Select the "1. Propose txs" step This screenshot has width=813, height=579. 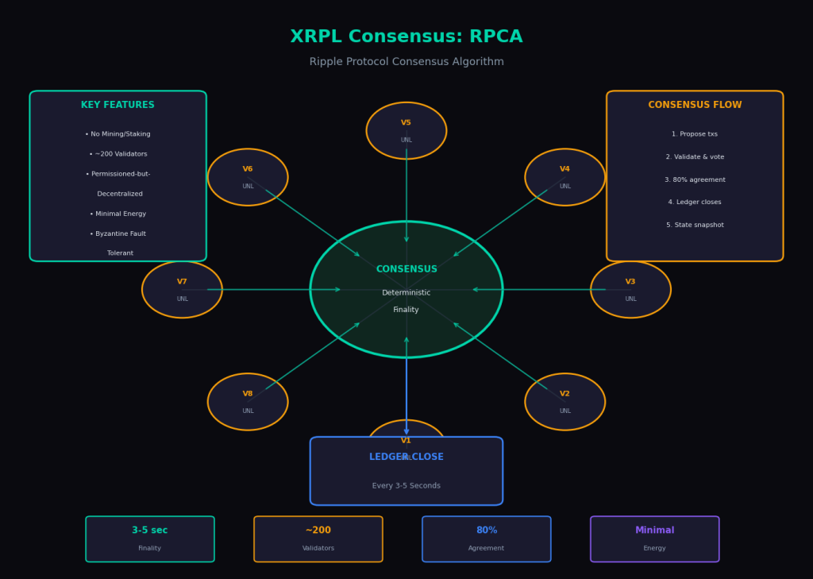695,134
